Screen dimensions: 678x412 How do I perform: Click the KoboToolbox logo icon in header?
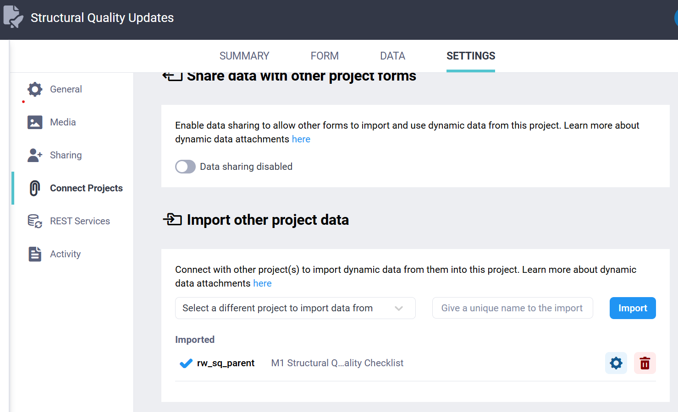pyautogui.click(x=13, y=17)
